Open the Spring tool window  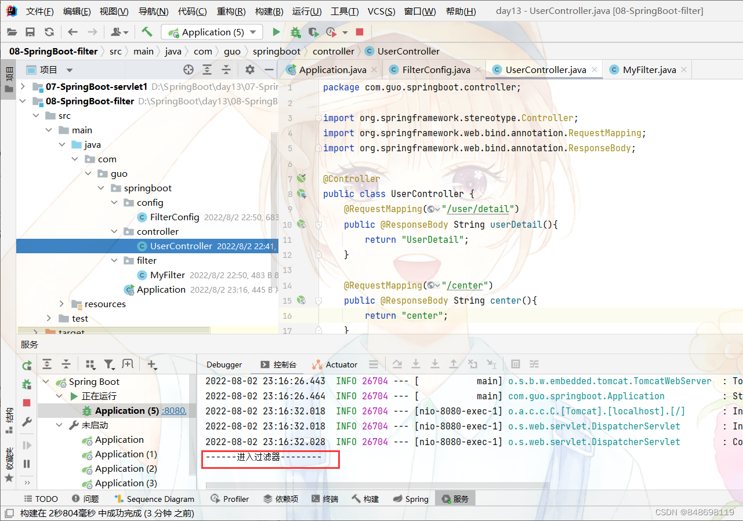click(x=411, y=499)
